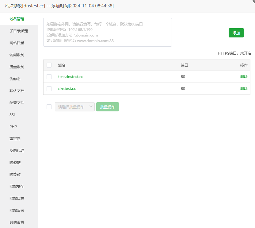
Task: Open the dnstest.cc domain link
Action: point(67,89)
